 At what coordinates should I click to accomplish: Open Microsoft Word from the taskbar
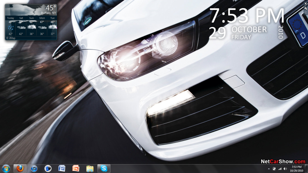[x=62, y=169]
